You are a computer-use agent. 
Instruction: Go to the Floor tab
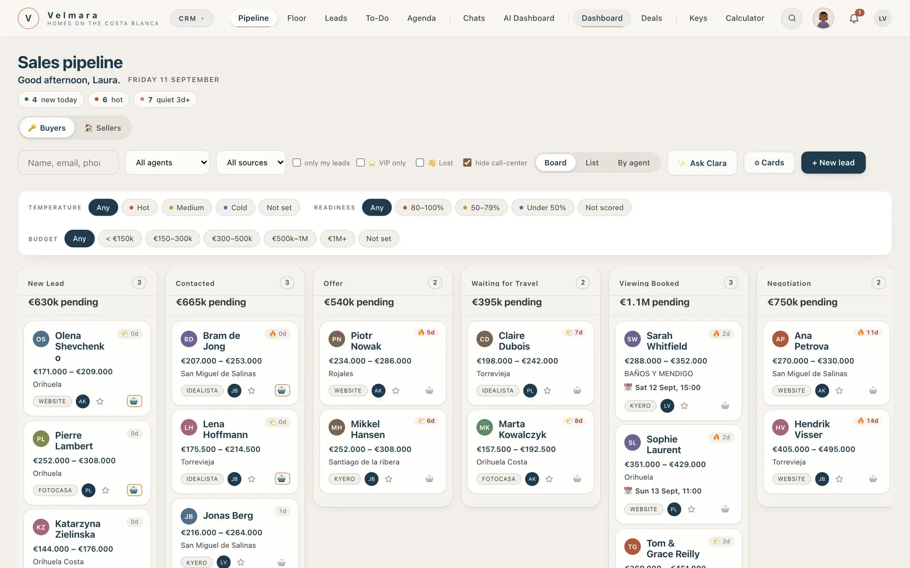pos(296,18)
